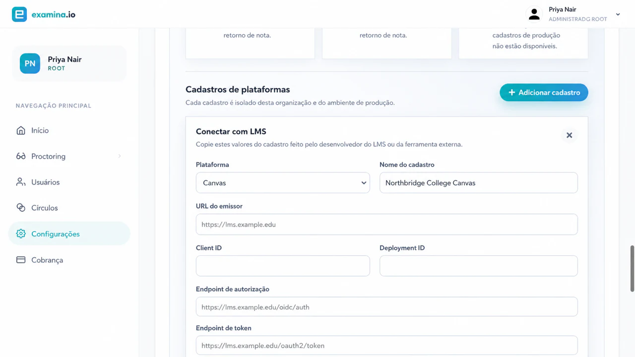Viewport: 635px width, 357px height.
Task: Close the Conectar com LMS form
Action: point(569,135)
